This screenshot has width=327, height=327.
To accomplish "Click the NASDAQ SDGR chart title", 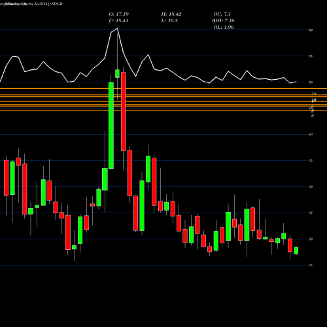I will tap(48, 4).
